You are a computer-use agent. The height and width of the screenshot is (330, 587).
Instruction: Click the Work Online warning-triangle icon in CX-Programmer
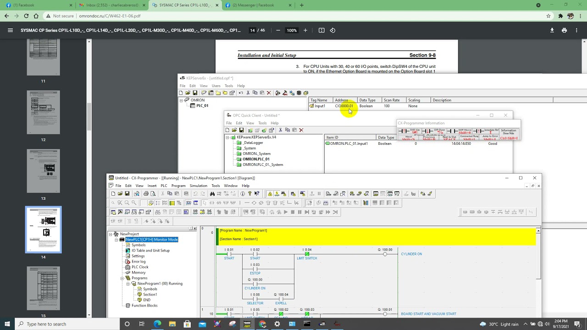270,194
